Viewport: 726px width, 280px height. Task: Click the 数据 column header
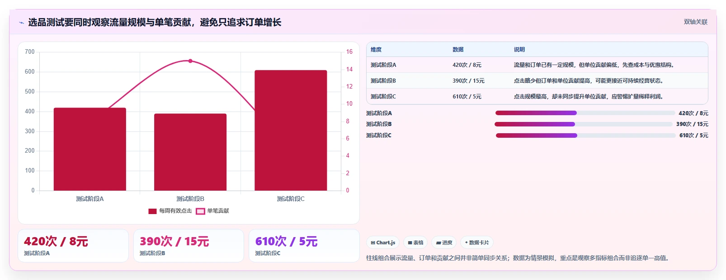[458, 50]
